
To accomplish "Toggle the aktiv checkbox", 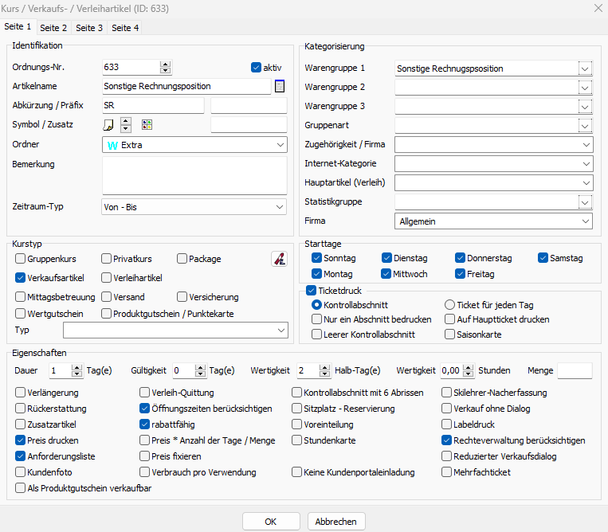I will [x=256, y=68].
